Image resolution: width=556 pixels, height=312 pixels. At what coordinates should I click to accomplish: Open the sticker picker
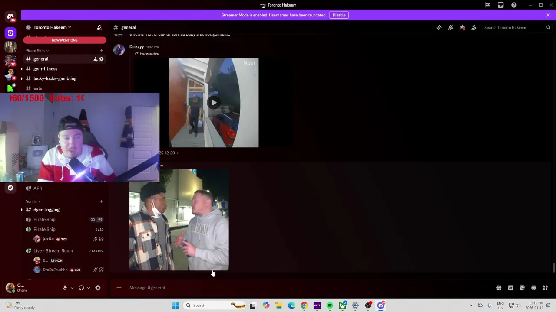click(x=522, y=288)
